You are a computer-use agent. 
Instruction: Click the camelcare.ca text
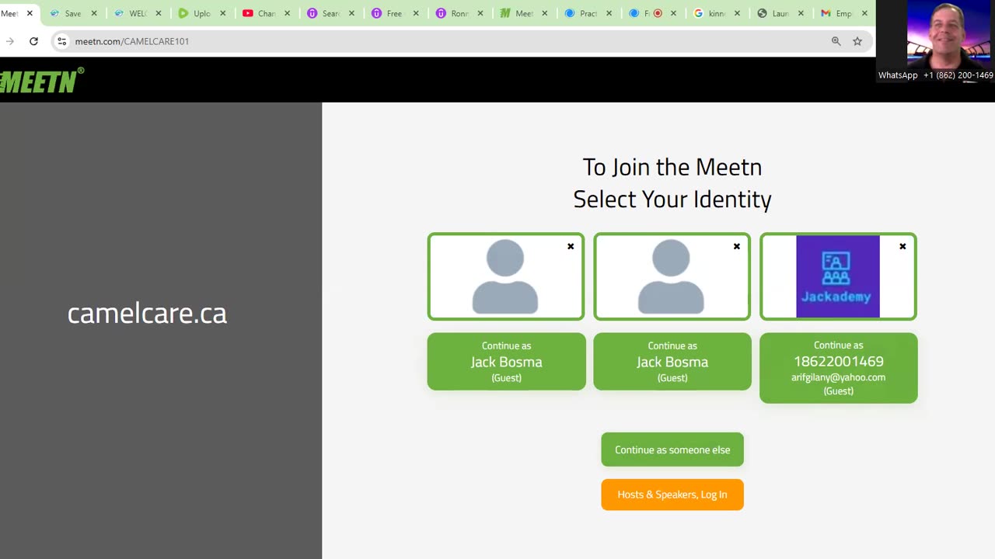pyautogui.click(x=147, y=314)
